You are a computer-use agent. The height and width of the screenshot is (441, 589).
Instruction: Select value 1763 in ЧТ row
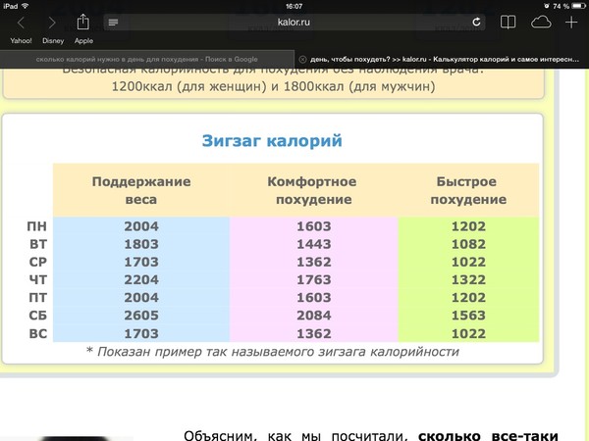point(314,279)
